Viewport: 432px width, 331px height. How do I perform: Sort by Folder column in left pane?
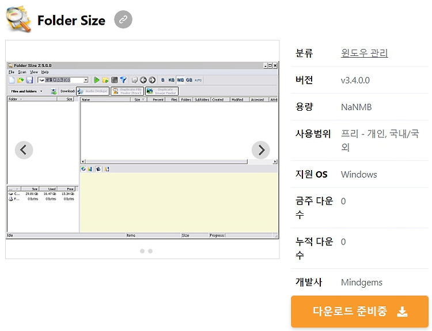[32, 99]
